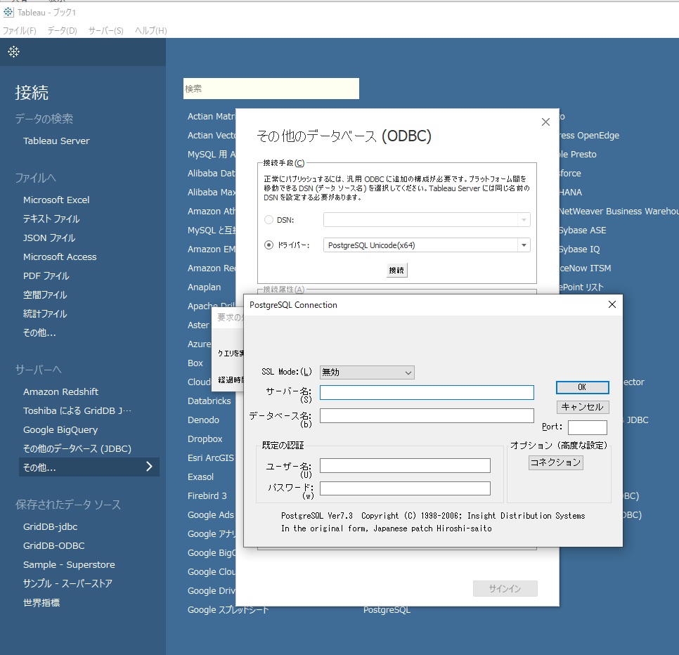This screenshot has height=655, width=679.
Task: Click the サインイン button
Action: tap(505, 588)
